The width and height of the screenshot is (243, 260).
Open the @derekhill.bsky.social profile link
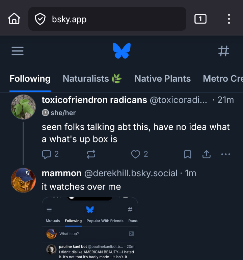click(x=130, y=173)
